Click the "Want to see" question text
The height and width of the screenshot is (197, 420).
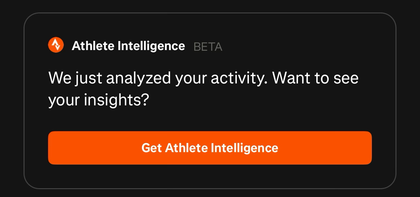pos(315,78)
